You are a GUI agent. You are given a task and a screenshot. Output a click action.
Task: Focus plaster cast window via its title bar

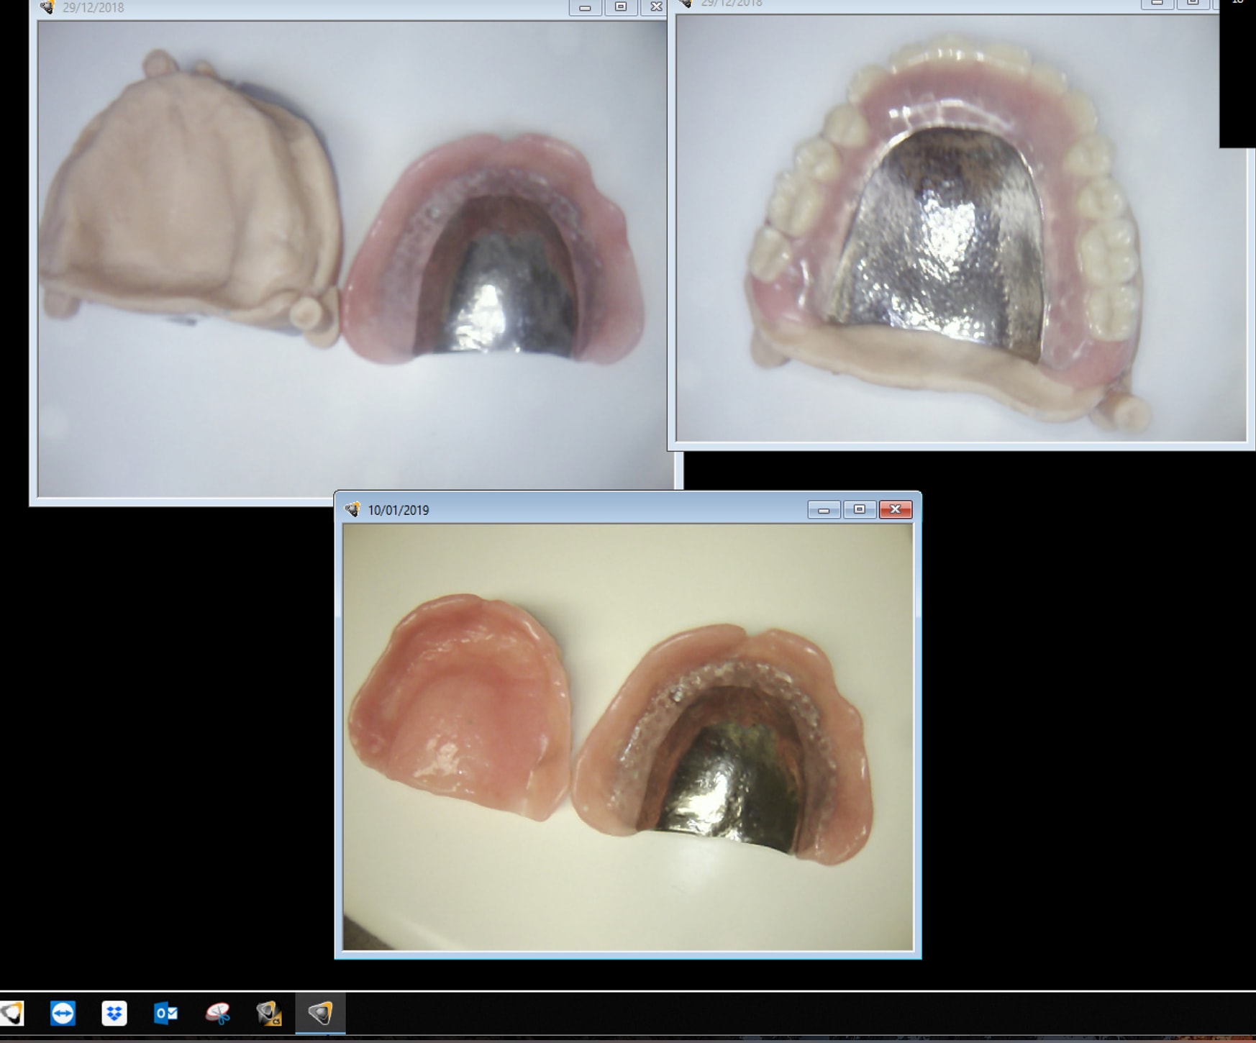pyautogui.click(x=324, y=7)
